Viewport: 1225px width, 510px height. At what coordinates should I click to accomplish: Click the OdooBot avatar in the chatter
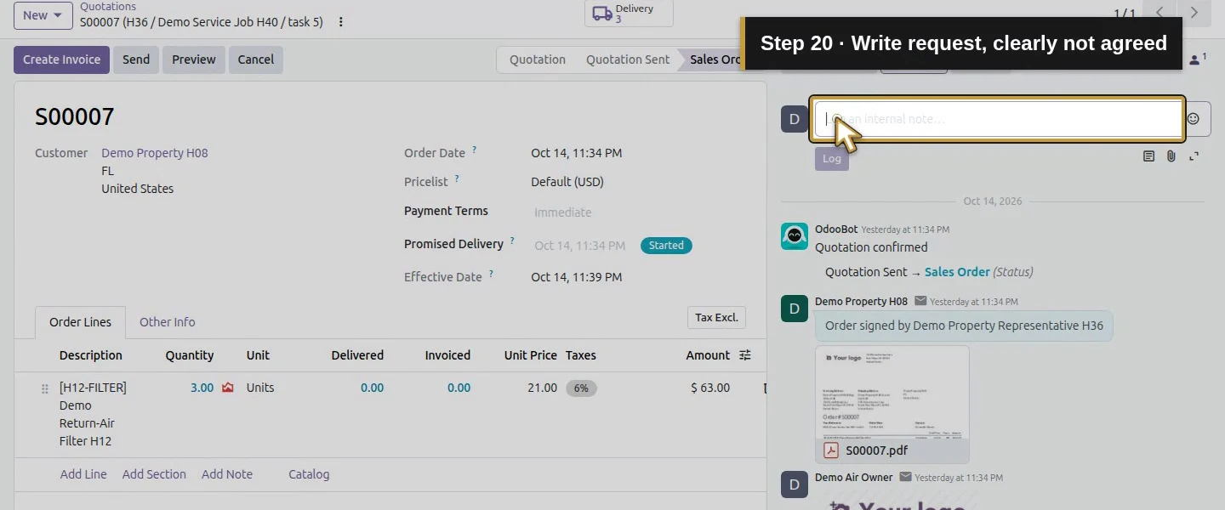click(795, 236)
